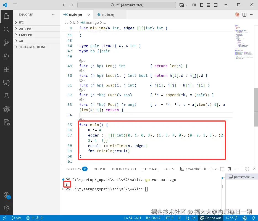Expand the SF2 folder section
The height and width of the screenshot is (221, 258).
(x=37, y=22)
